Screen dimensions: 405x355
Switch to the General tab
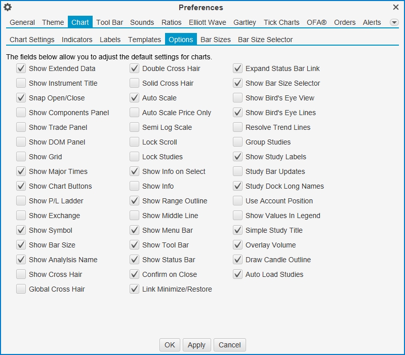(22, 22)
